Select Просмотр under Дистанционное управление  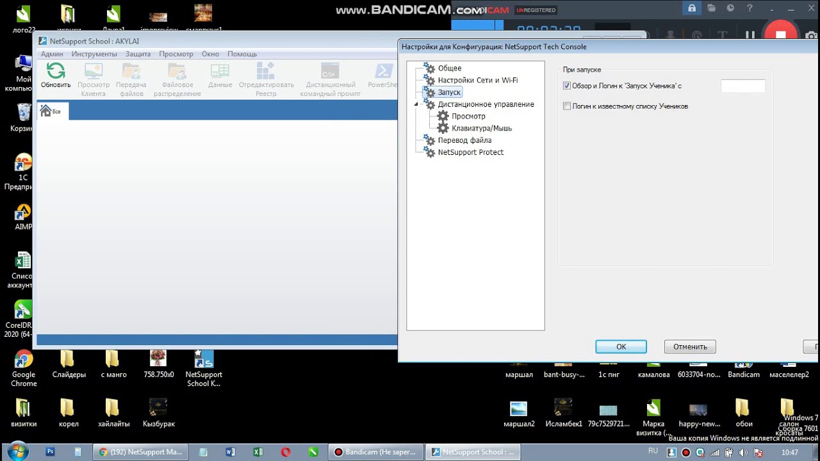(x=468, y=117)
